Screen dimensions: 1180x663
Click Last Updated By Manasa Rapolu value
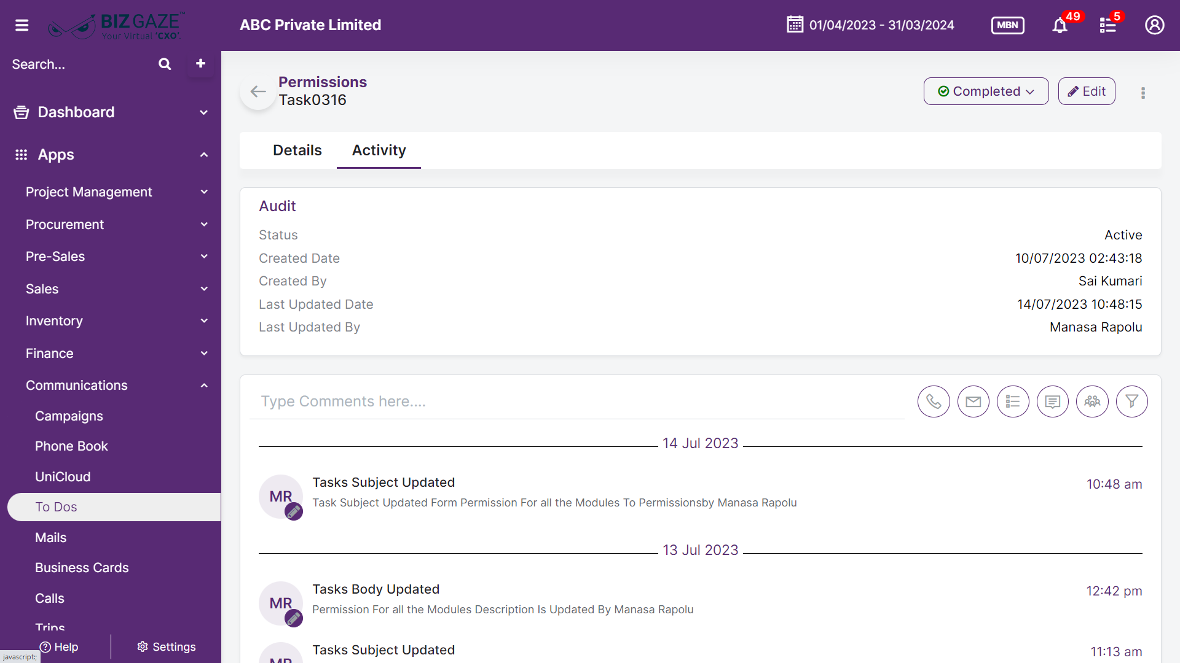tap(1096, 327)
